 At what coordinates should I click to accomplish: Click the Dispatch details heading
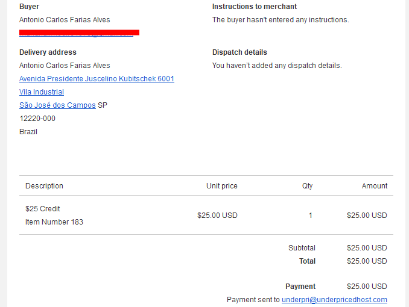[239, 52]
